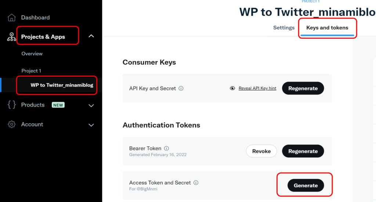
Task: Click the Projects & Apps hierarchy icon
Action: [11, 37]
